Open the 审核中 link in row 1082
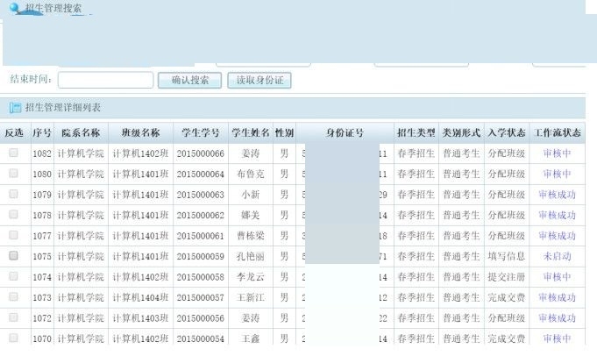The height and width of the screenshot is (356, 597). [x=557, y=153]
